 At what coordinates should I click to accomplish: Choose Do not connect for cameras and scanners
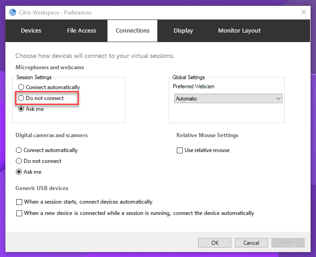click(19, 161)
